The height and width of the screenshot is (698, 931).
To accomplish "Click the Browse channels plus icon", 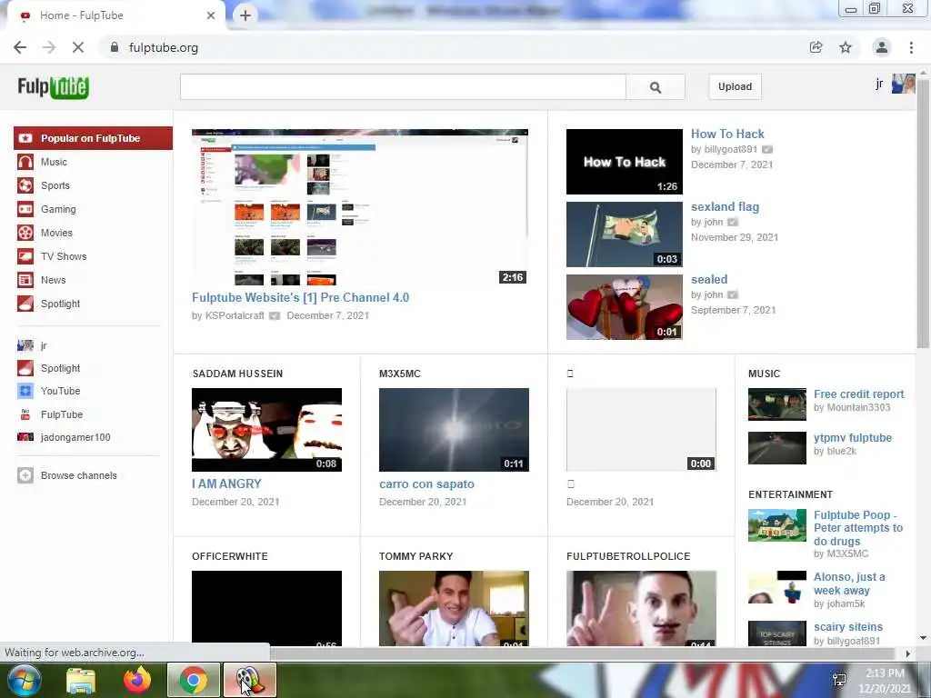I will pyautogui.click(x=25, y=475).
